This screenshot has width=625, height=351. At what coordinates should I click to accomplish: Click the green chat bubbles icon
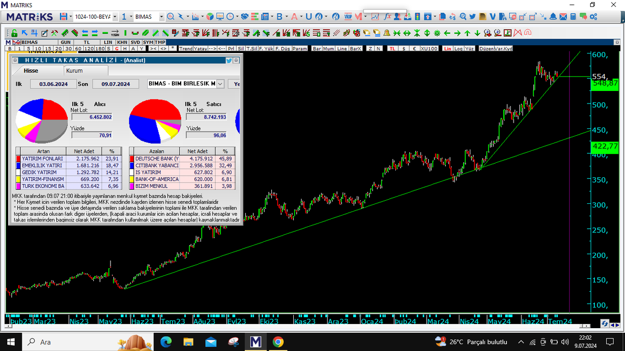click(x=583, y=17)
